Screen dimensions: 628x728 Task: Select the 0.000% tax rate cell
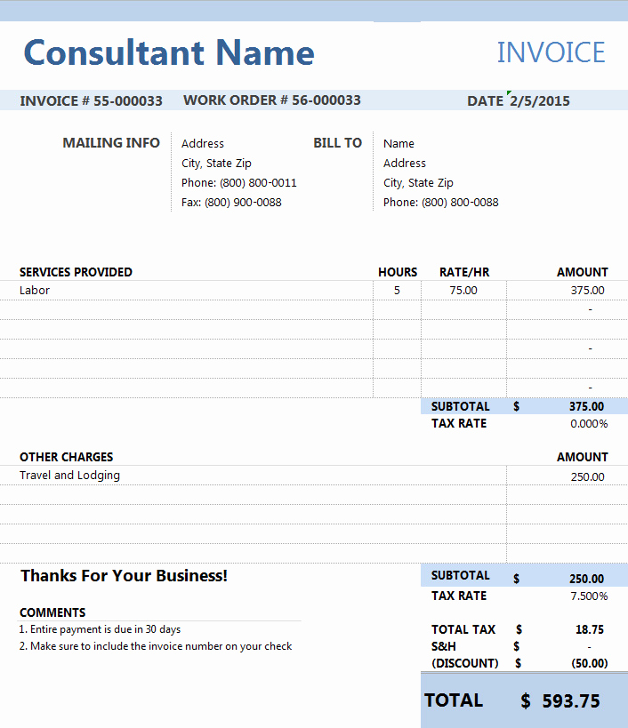tap(589, 423)
